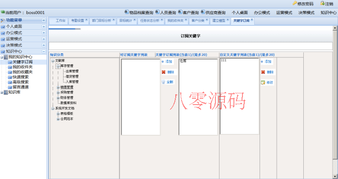Click the 留言通道 tree item icon
Viewport: 338px width, 179px height.
point(10,87)
